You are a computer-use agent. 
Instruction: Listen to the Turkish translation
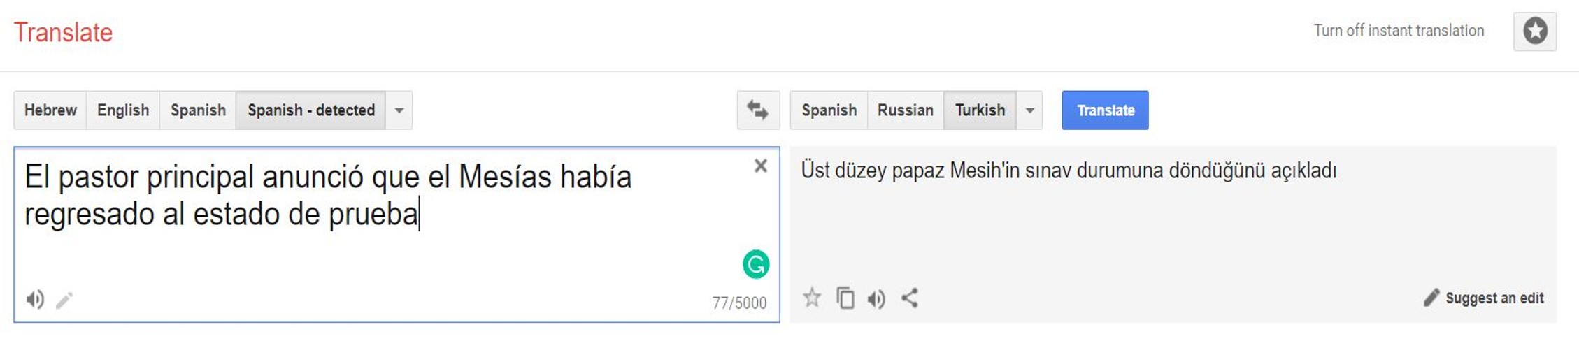tap(876, 299)
